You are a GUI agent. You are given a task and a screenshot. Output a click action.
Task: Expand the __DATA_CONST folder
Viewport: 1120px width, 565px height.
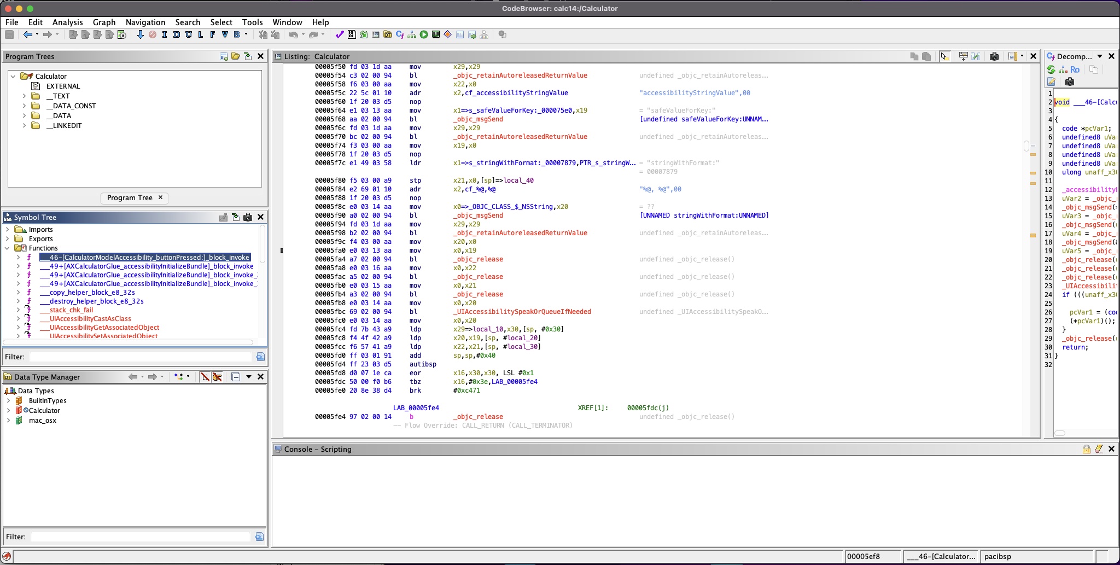[24, 106]
